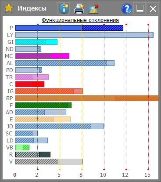Select the P row label

(x=11, y=28)
